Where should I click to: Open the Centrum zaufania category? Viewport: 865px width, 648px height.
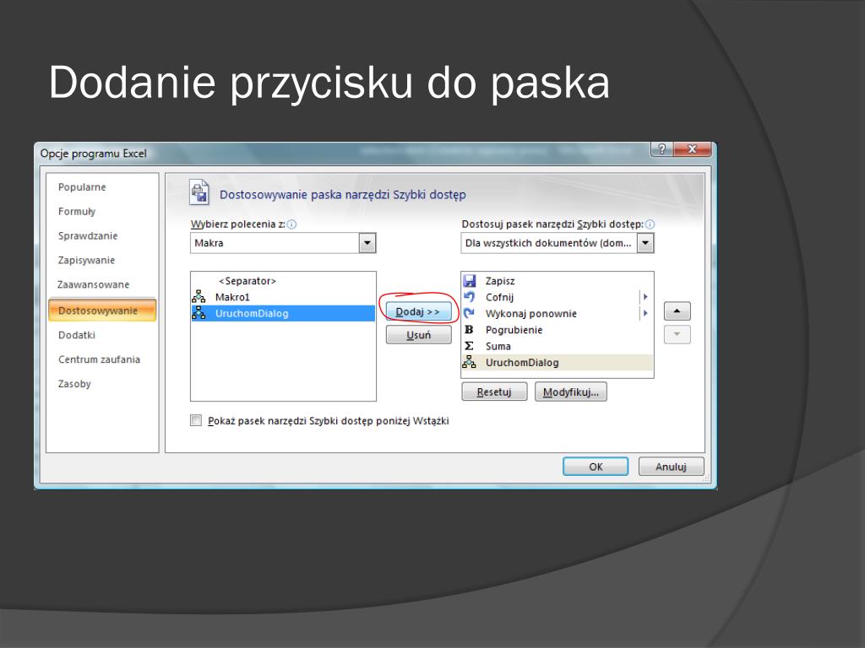[x=100, y=359]
